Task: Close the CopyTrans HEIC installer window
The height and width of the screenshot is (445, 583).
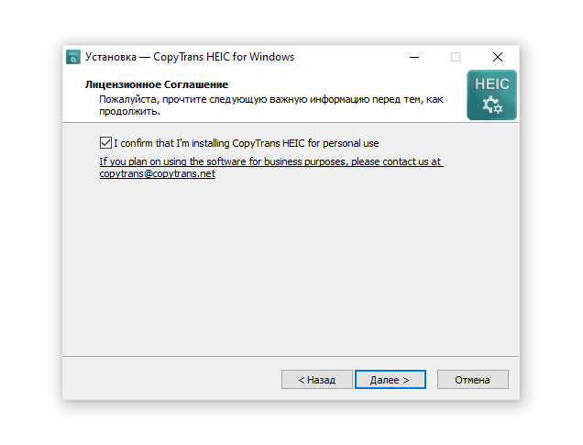Action: pyautogui.click(x=498, y=57)
